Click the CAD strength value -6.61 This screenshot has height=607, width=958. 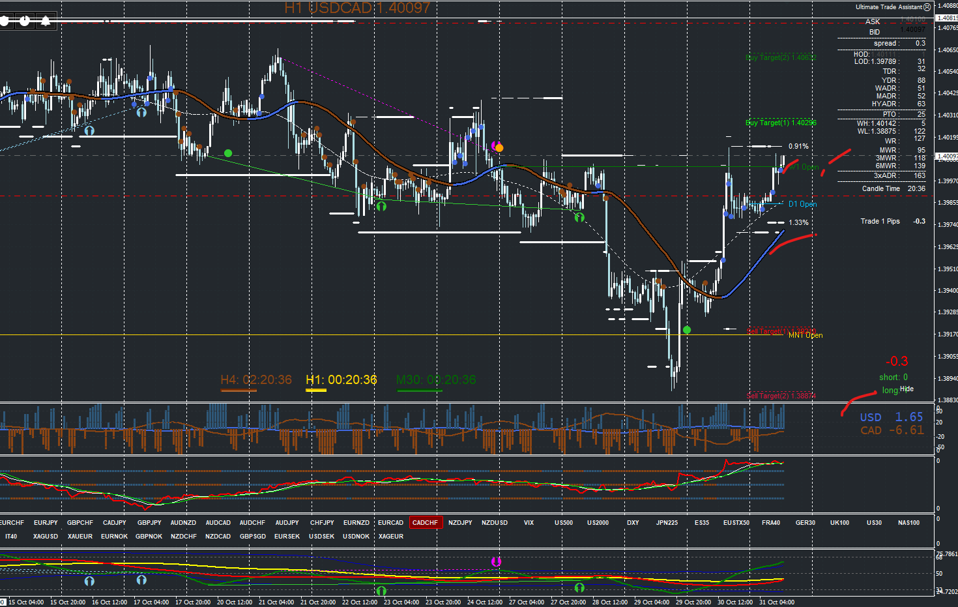tap(907, 430)
